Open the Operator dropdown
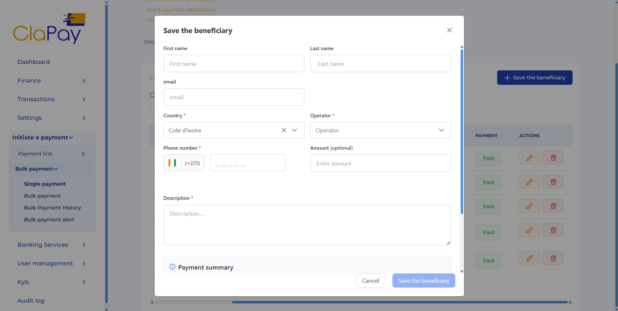 coord(380,130)
